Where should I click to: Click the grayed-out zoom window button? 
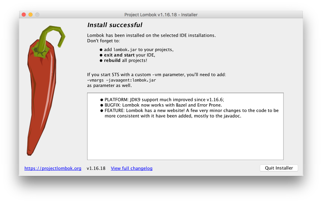(37, 14)
